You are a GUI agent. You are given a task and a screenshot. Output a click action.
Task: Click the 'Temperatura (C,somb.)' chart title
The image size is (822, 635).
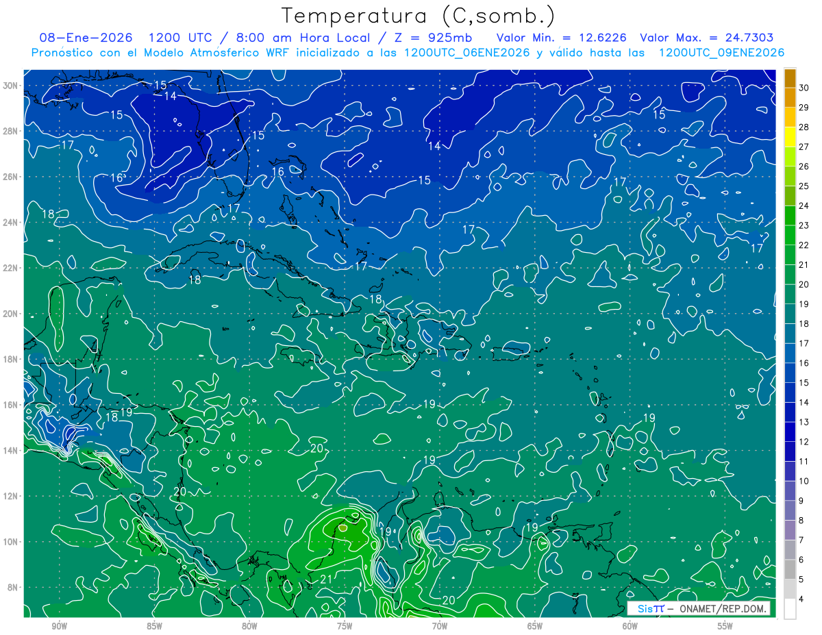418,16
